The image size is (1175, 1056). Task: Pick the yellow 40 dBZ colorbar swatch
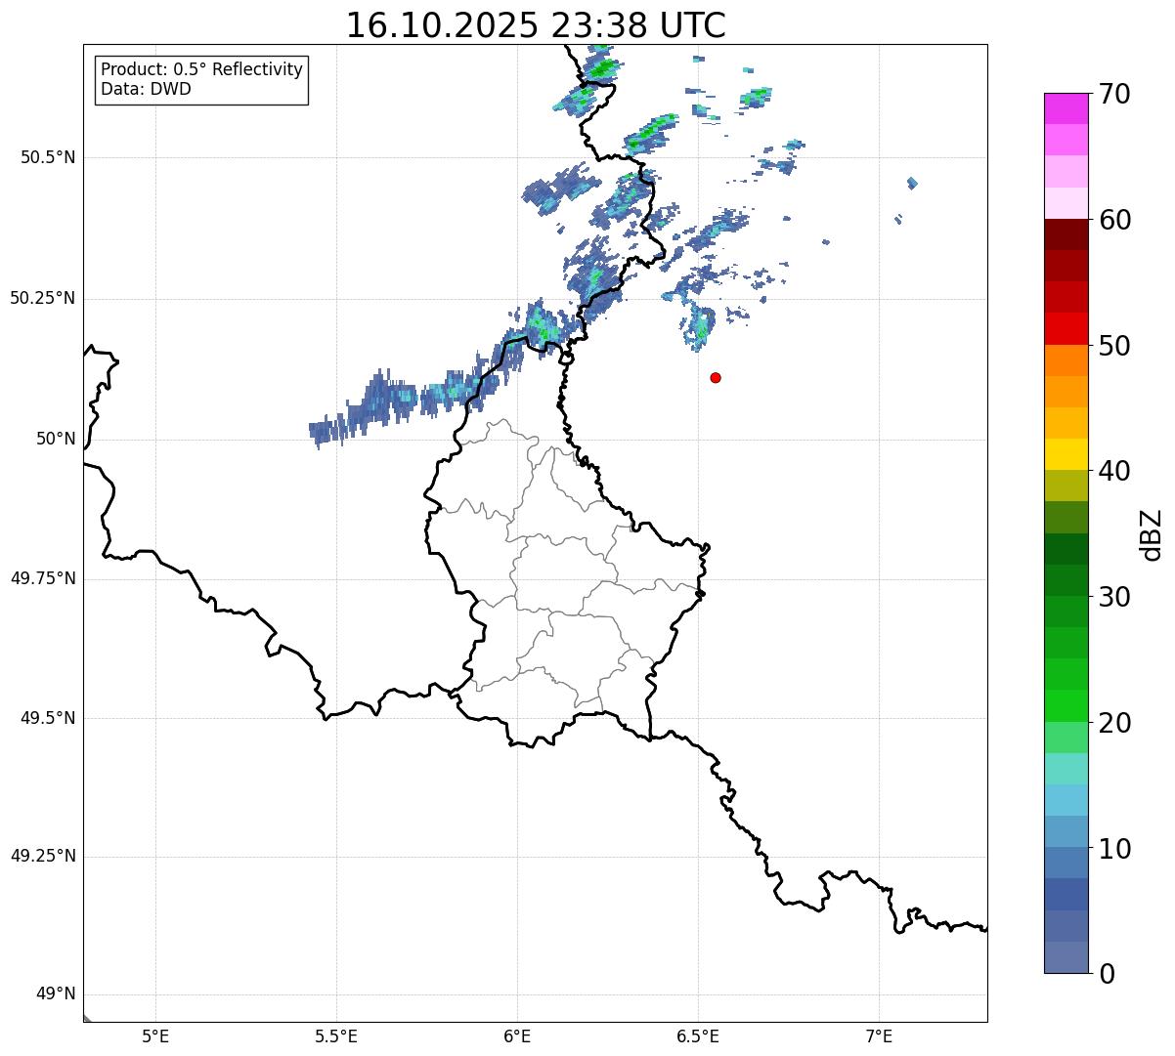pyautogui.click(x=1066, y=454)
